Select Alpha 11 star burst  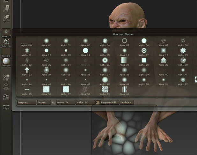27,52
